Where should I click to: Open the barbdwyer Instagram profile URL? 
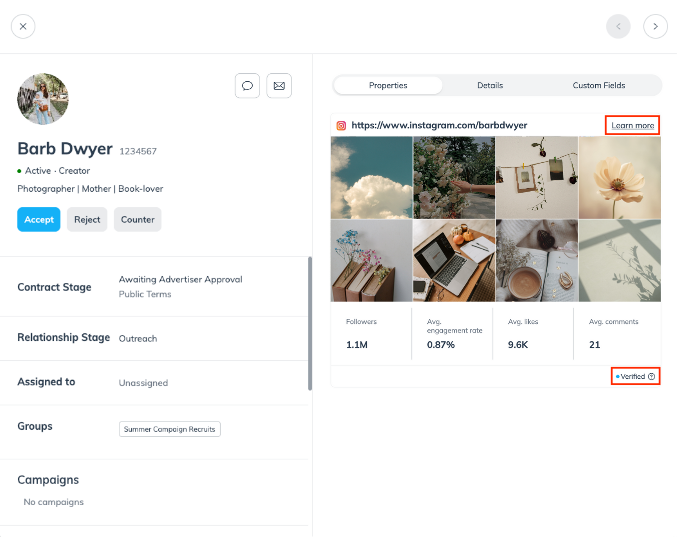[439, 125]
